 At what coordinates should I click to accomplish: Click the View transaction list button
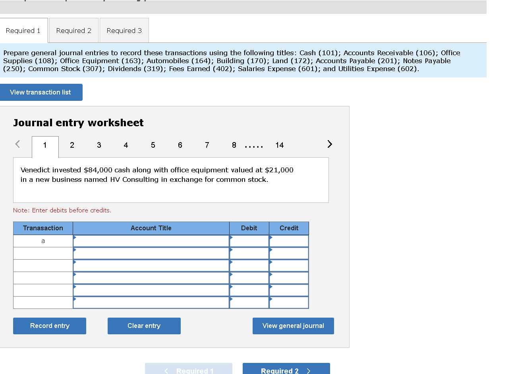click(x=41, y=92)
